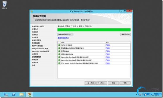163x98 pixels.
Task: Minimize the SQL Server 2012 setup window
Action: tap(121, 11)
